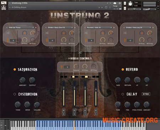The width and height of the screenshot is (160, 130).
Task: Click the Whoosh Controls tuning fork icon
Action: tap(62, 67)
